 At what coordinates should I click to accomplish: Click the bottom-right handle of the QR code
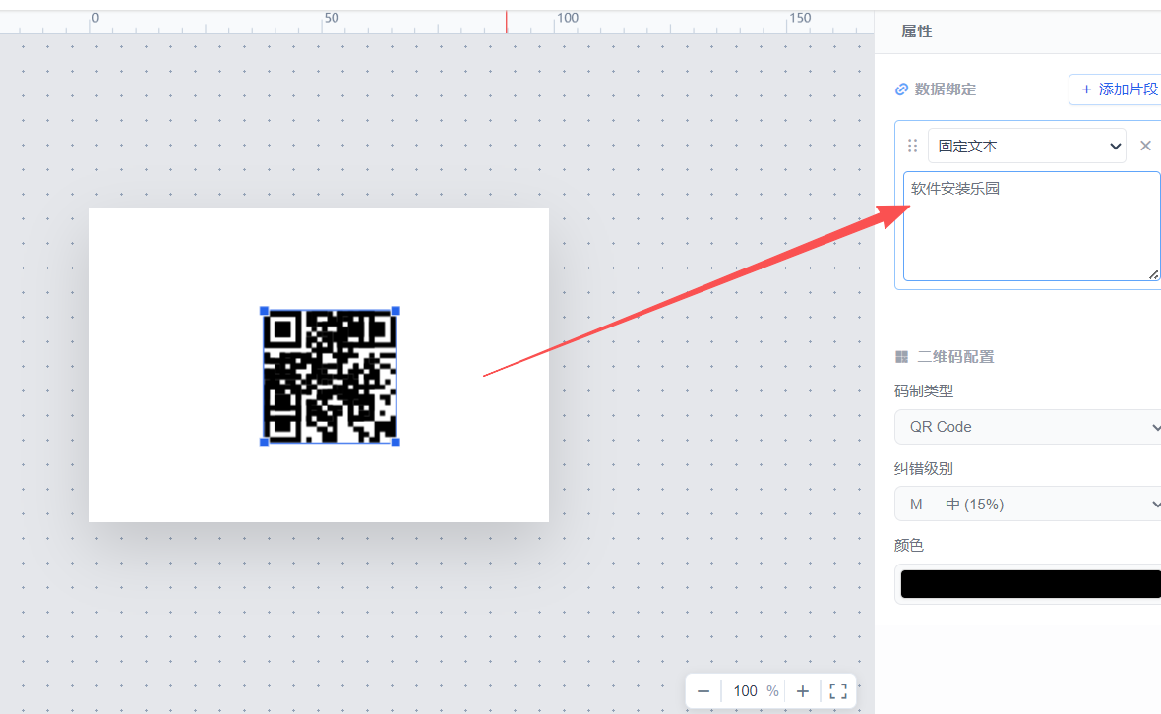[x=396, y=443]
